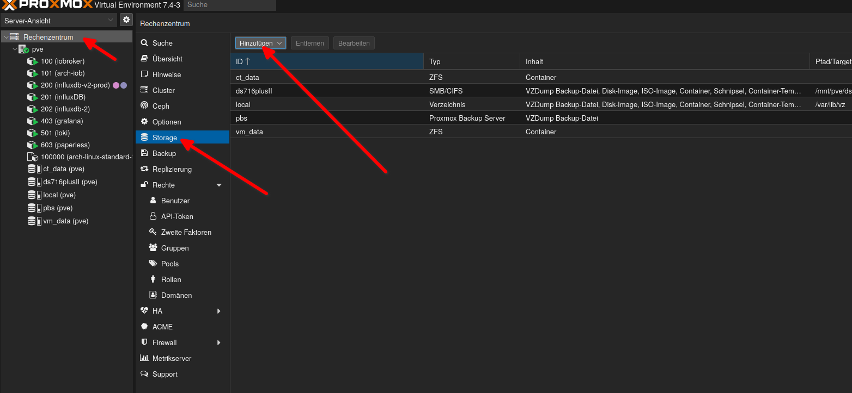The image size is (852, 393).
Task: Click the Bearbeiten button
Action: click(354, 43)
